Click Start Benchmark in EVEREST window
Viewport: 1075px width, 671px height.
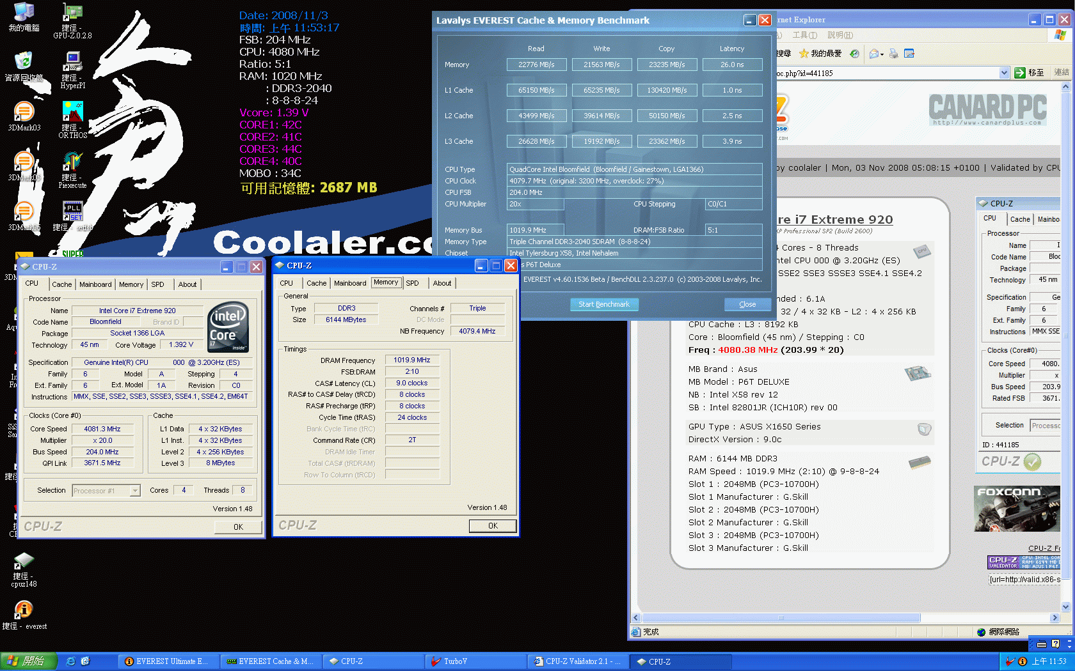604,304
